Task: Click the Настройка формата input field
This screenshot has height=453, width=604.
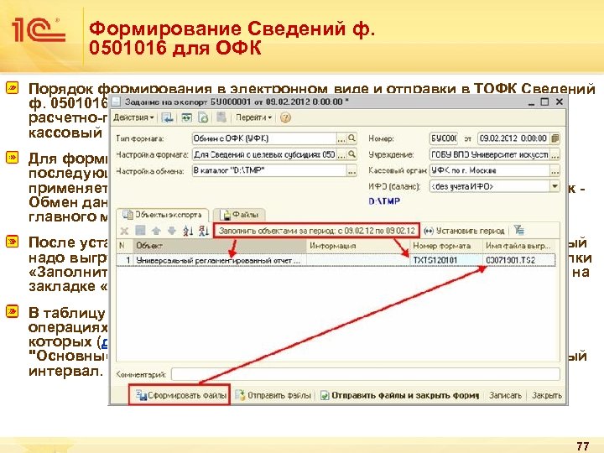Action: point(264,155)
